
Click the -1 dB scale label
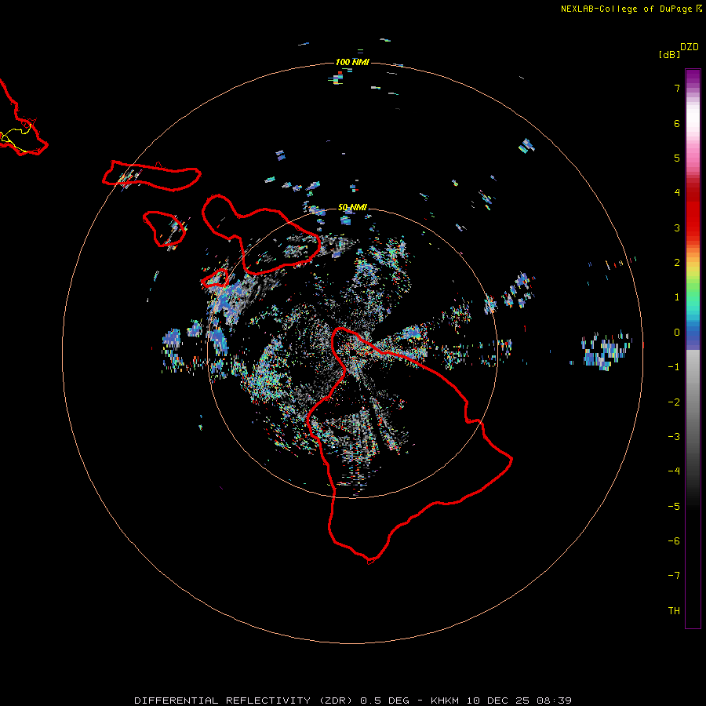674,367
